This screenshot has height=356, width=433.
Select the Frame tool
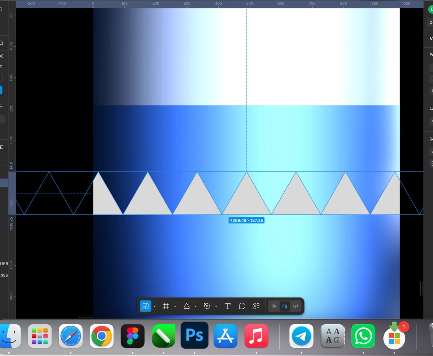(x=166, y=306)
